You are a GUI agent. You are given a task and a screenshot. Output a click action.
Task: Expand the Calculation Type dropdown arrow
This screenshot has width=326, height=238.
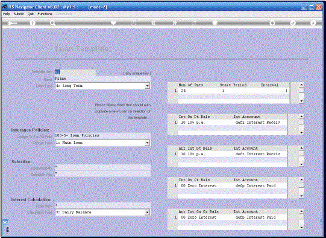147,213
